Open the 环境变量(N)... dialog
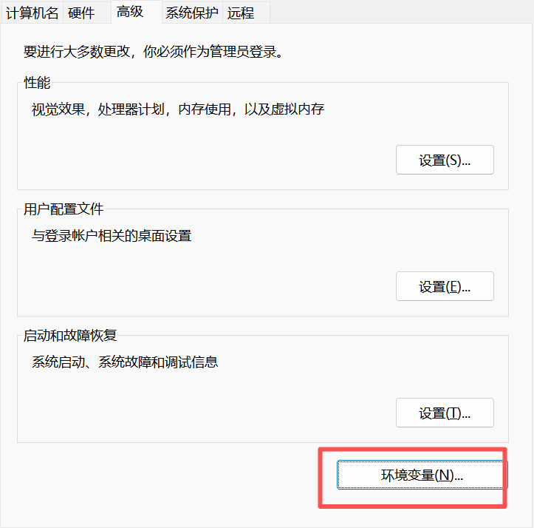This screenshot has width=534, height=528. pyautogui.click(x=422, y=475)
